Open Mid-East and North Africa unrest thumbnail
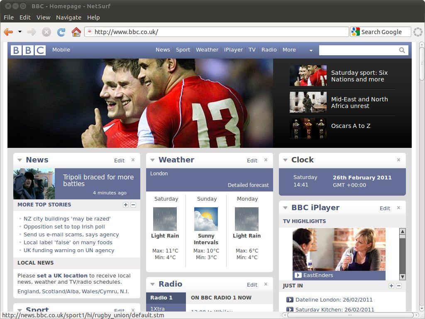 [x=308, y=102]
